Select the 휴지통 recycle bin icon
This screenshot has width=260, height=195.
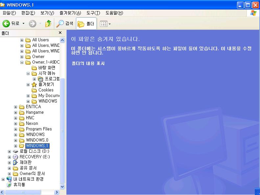pos(9,185)
